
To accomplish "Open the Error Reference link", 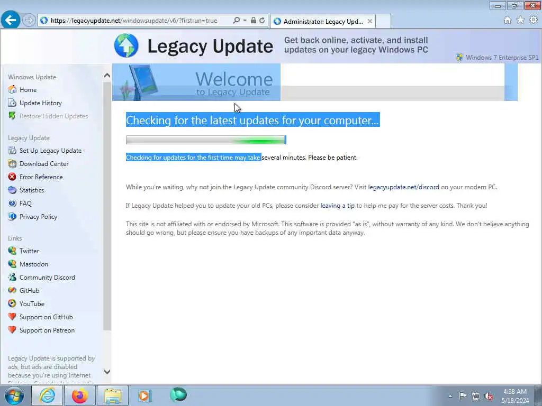I will 41,177.
